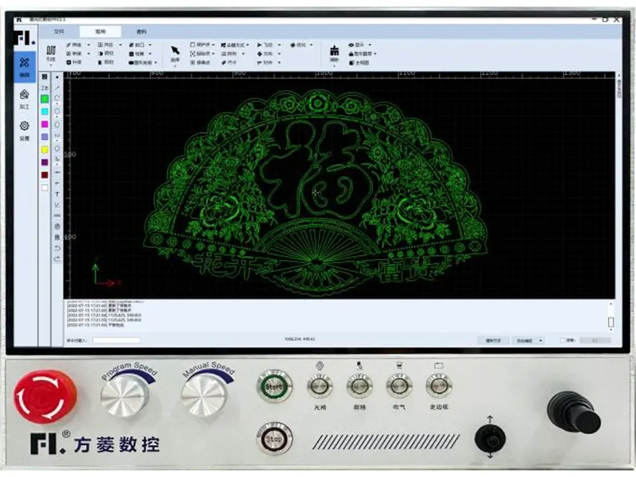Expand the dropdown beside the bottom log button
Screen dimensions: 636x477
541,341
